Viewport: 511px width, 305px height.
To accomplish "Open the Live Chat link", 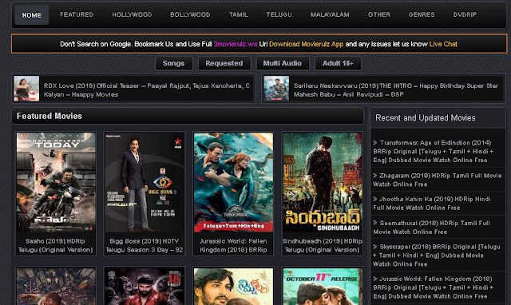I will [443, 44].
